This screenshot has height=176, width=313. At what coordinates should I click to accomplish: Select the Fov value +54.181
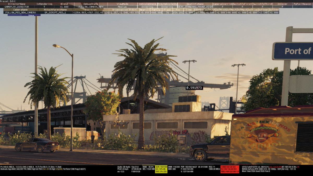click(x=178, y=12)
